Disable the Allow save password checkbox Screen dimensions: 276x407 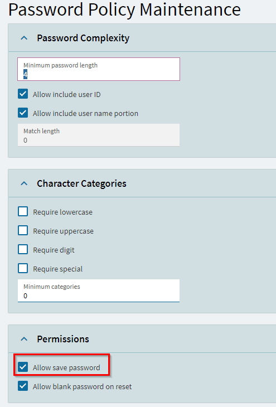[23, 367]
